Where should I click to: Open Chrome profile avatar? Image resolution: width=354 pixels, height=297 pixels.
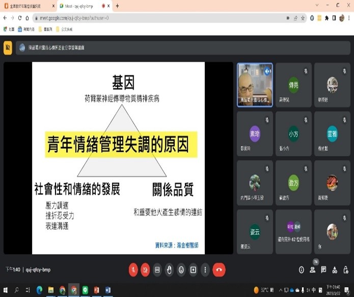point(342,18)
